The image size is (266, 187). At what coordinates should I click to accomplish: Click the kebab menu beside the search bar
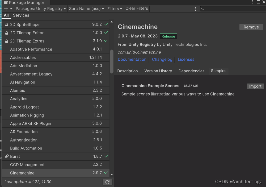point(195,9)
